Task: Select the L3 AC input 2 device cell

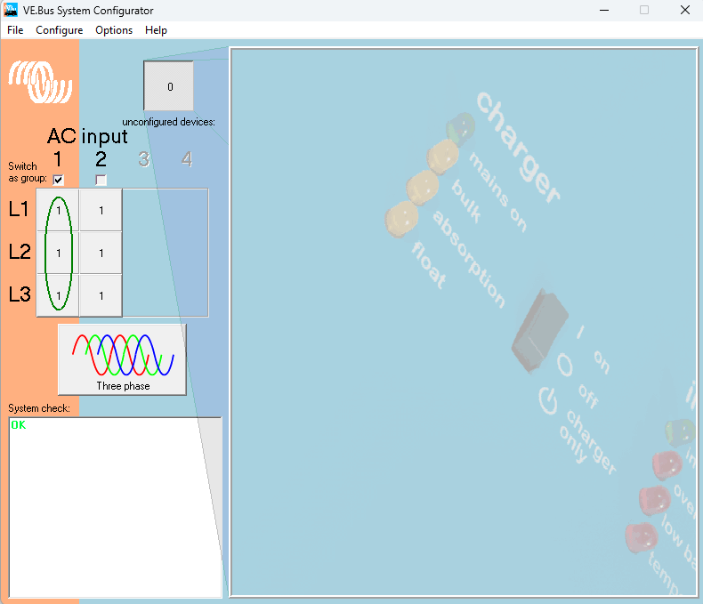Action: point(101,295)
